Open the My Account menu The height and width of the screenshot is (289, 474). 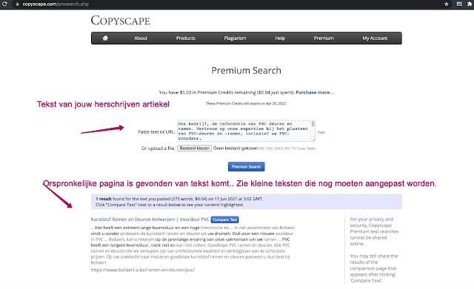point(375,38)
